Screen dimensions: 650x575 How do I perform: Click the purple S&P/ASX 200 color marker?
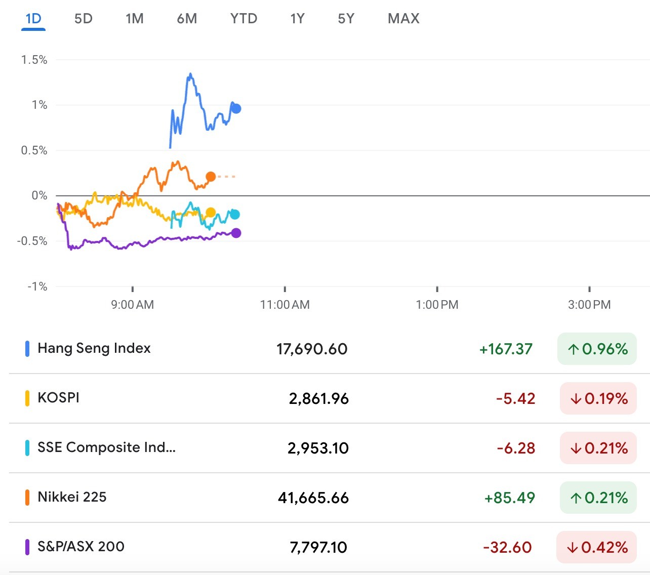27,547
